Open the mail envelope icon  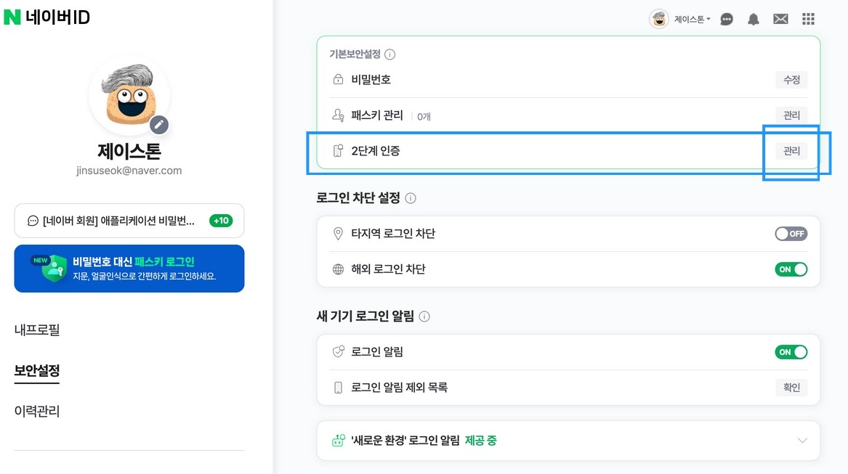[780, 20]
